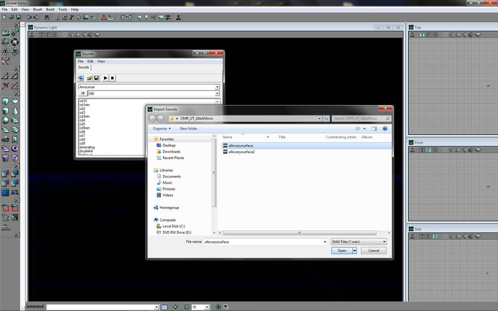Open the Desktop favorite in the navigation pane

[x=169, y=145]
